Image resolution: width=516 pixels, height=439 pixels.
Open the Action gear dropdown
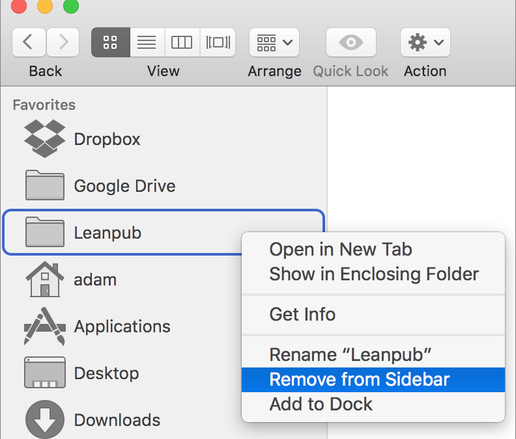click(x=425, y=42)
